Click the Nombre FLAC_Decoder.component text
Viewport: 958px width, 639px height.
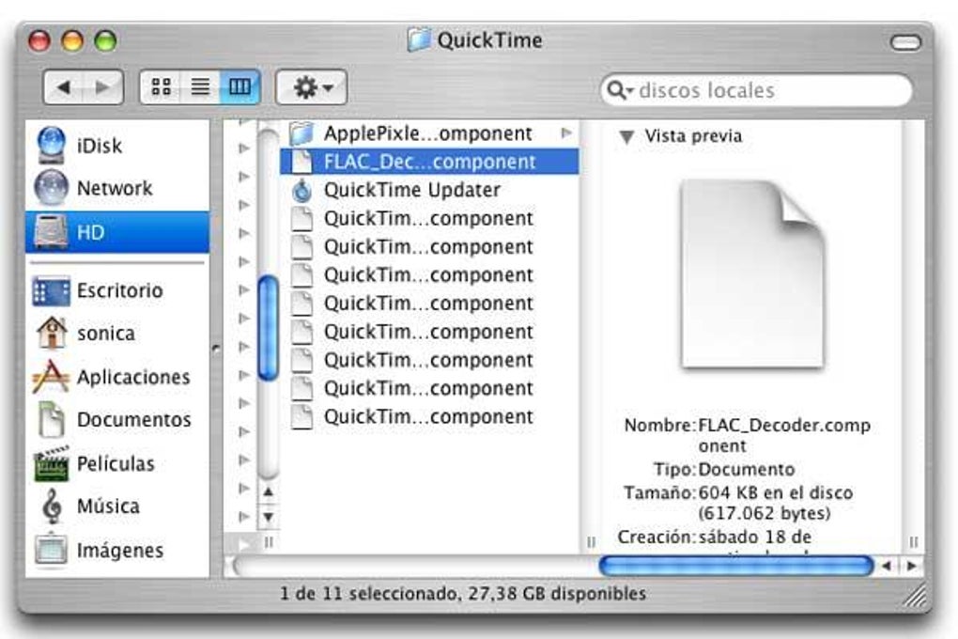[x=748, y=435]
